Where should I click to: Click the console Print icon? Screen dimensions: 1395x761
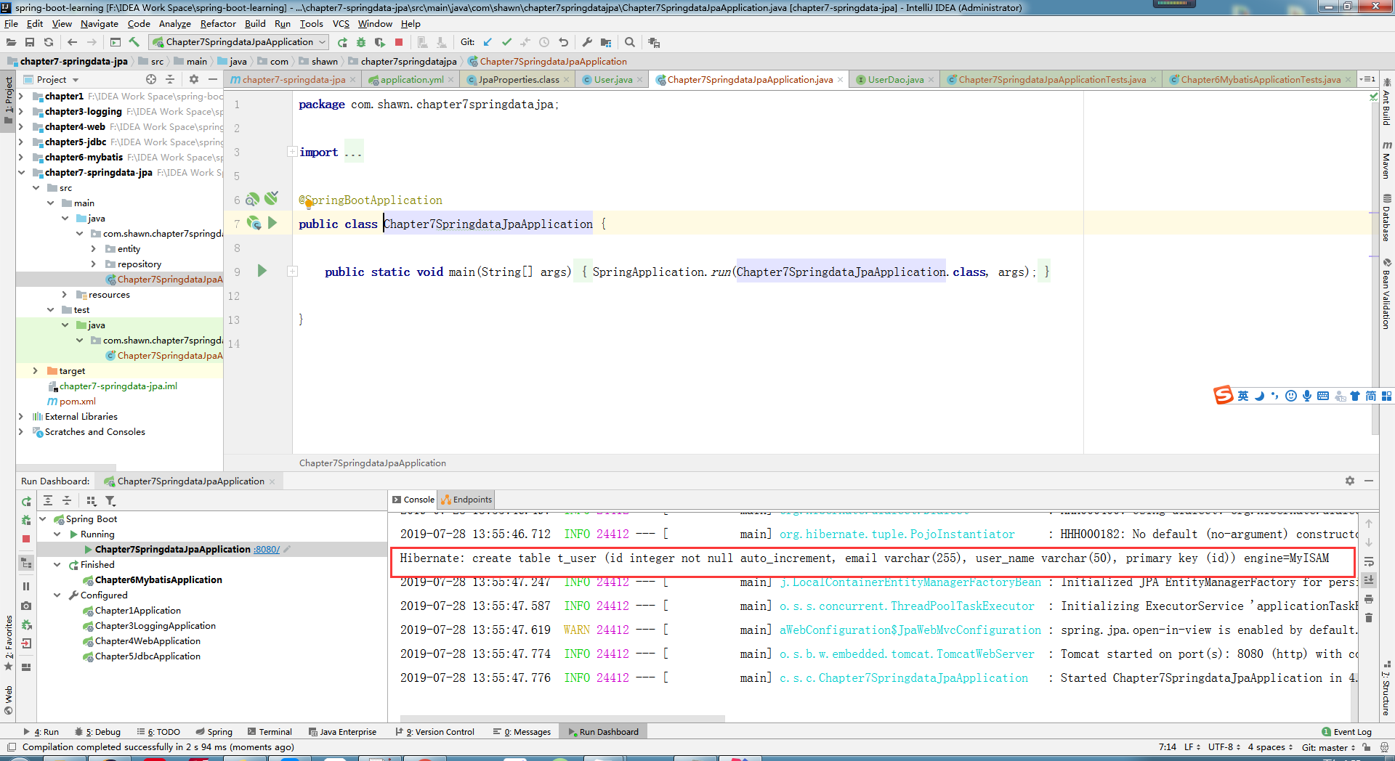tap(1369, 599)
